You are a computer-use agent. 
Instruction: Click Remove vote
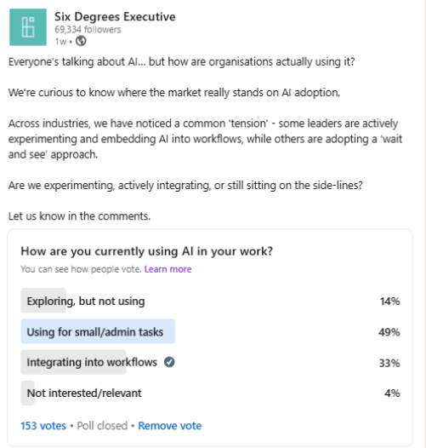pos(170,426)
